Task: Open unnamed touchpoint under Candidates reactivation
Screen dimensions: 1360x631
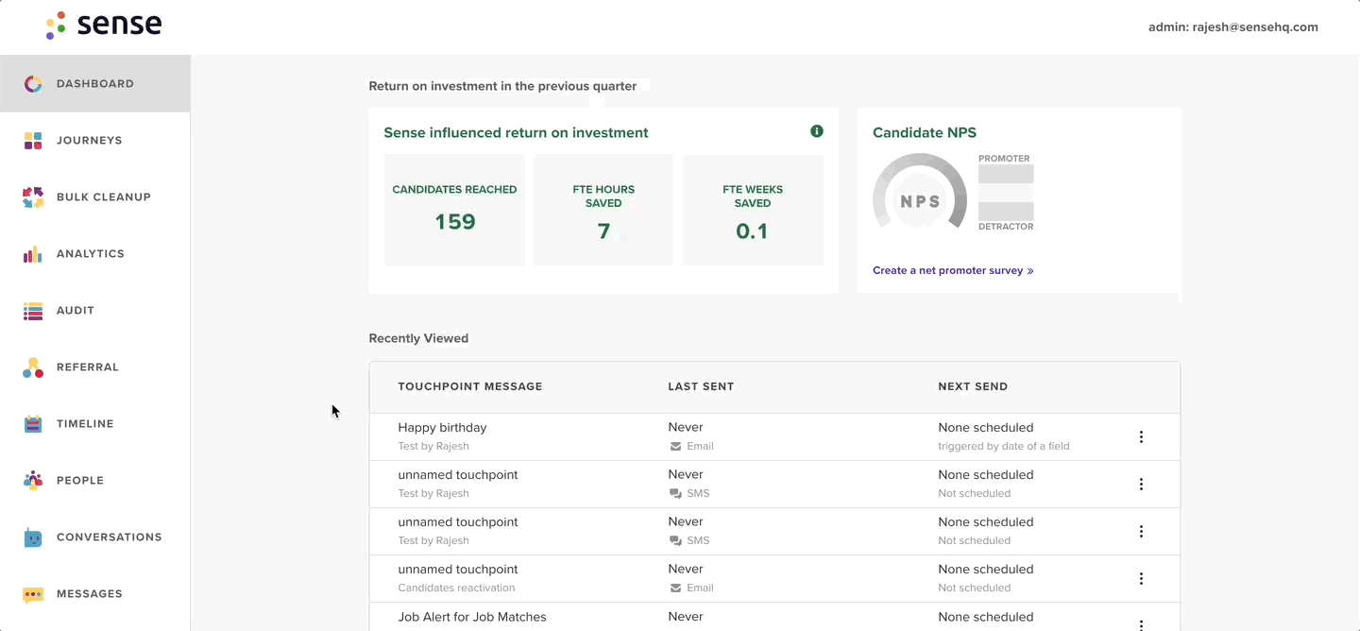Action: tap(458, 569)
